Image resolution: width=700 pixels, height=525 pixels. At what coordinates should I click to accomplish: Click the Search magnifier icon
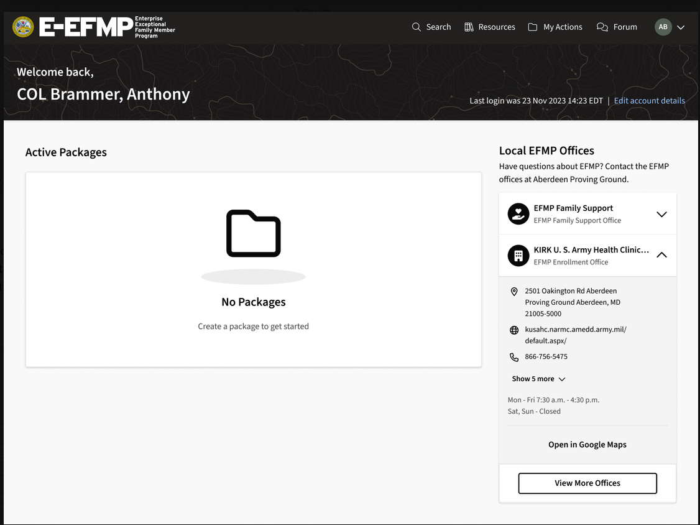[x=416, y=27]
